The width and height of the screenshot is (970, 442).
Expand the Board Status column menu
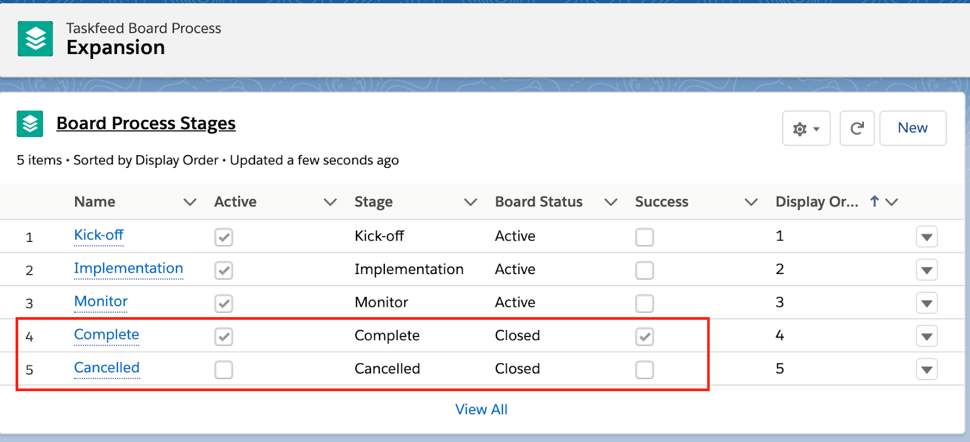coord(610,202)
